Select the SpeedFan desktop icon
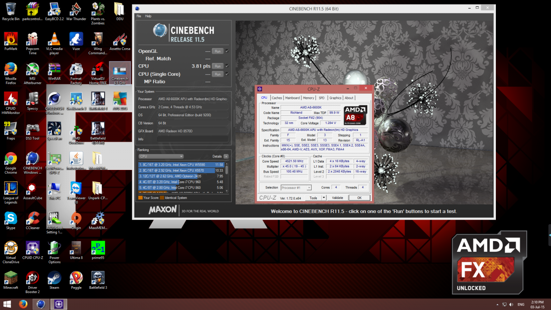This screenshot has height=310, width=551. pos(54,131)
